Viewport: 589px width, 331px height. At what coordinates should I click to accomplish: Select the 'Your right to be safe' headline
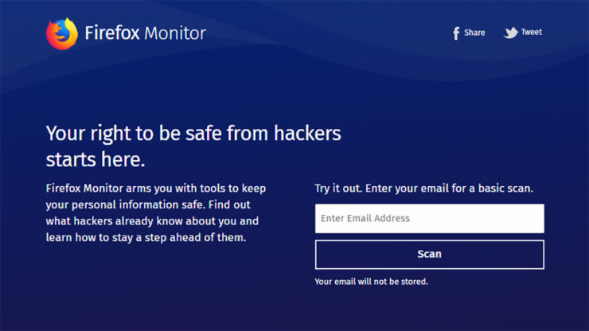[193, 134]
